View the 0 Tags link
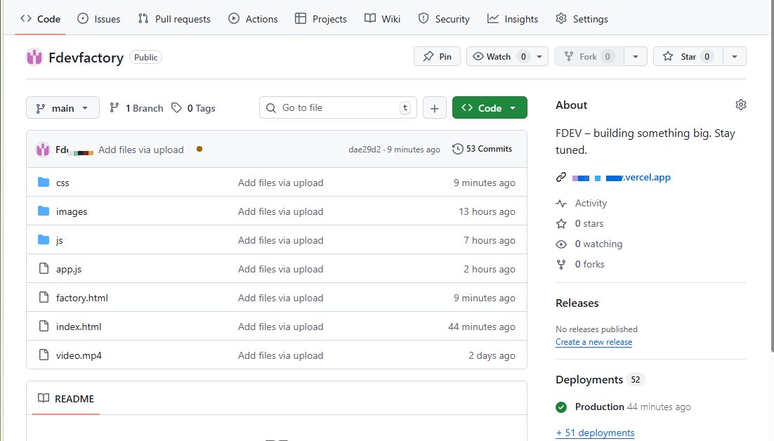The height and width of the screenshot is (441, 774). (194, 108)
